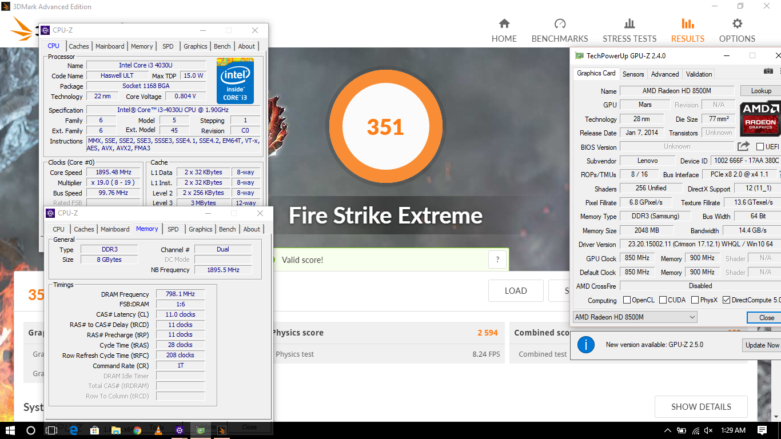Show hidden system tray icons
781x439 pixels.
[667, 430]
